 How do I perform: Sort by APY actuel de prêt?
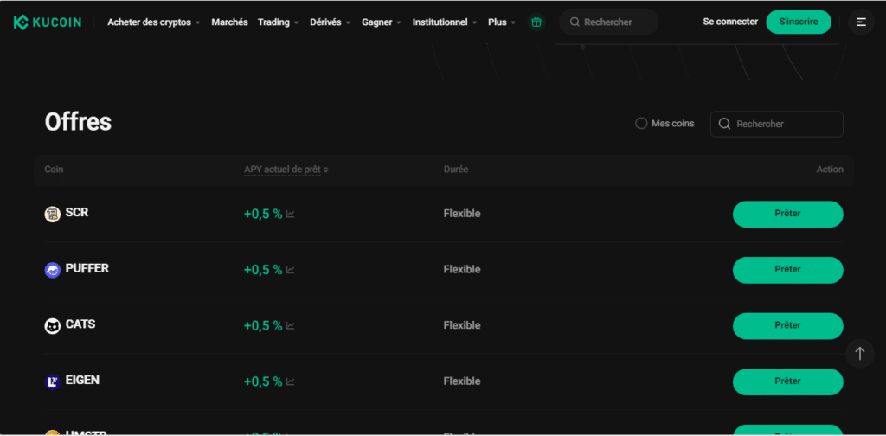click(286, 170)
